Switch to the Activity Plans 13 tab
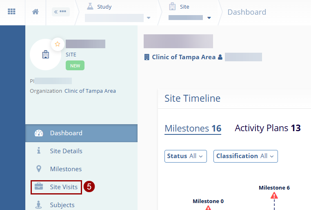 pos(267,128)
